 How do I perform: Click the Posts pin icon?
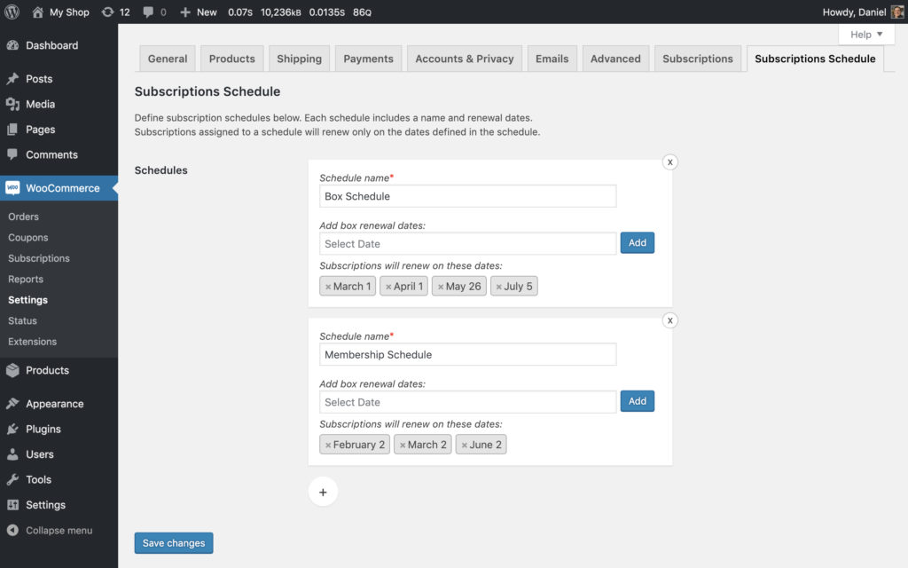point(12,78)
